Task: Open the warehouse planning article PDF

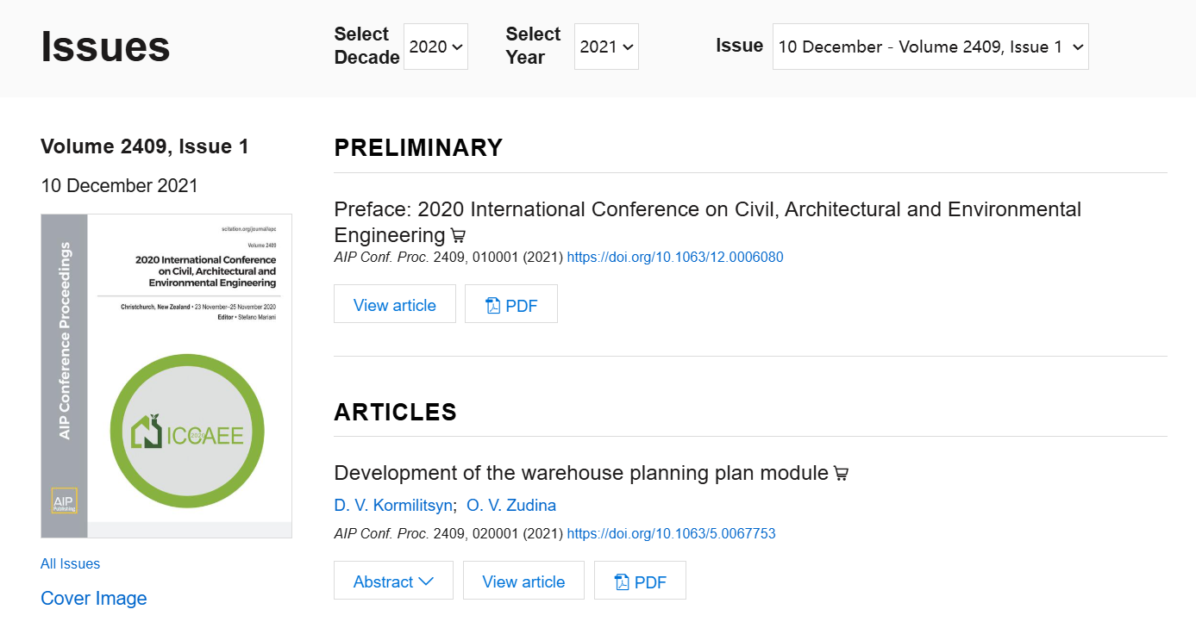Action: coord(640,581)
